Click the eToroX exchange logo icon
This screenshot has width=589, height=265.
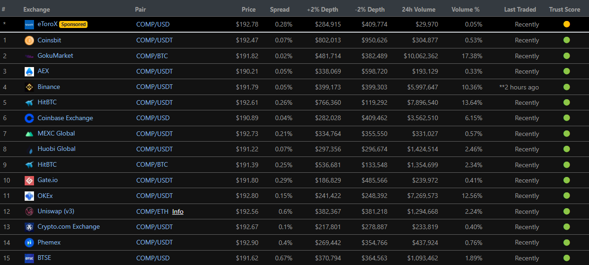click(29, 25)
